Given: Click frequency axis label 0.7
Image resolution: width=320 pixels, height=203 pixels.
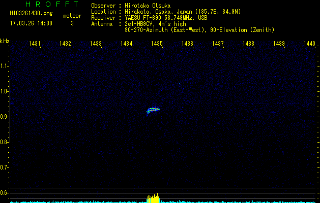Looking at the screenshot, I should (x=4, y=167).
